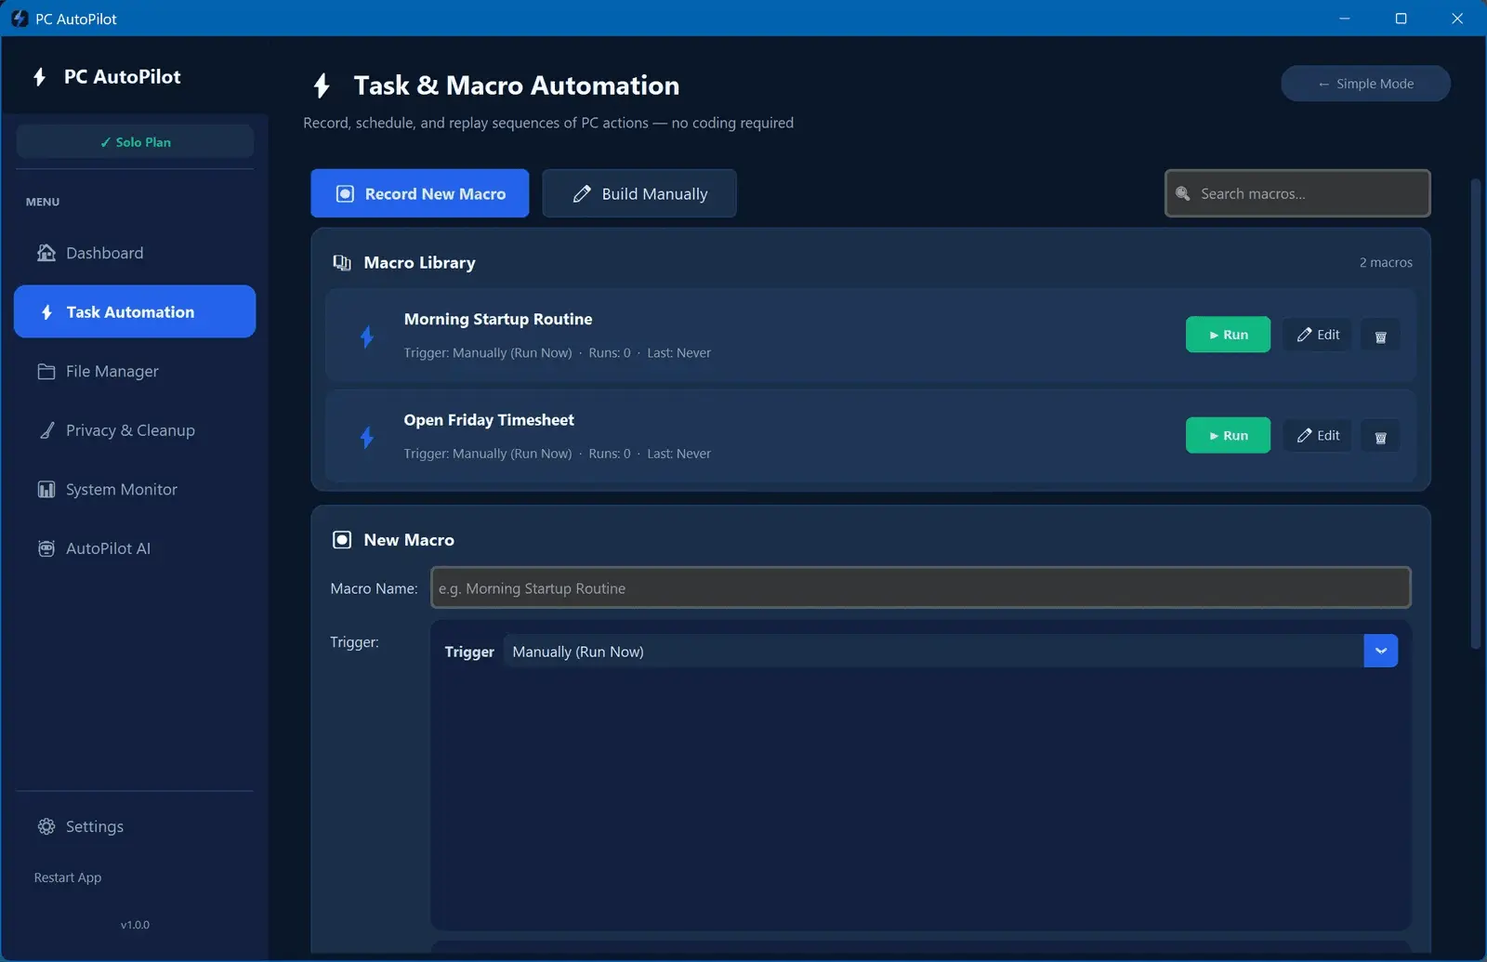Open the Dashboard menu item
The height and width of the screenshot is (962, 1487).
[x=135, y=253]
